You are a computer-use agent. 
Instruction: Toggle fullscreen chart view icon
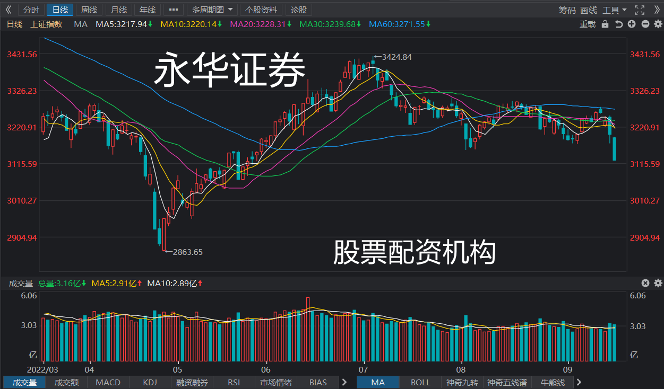[x=640, y=10]
